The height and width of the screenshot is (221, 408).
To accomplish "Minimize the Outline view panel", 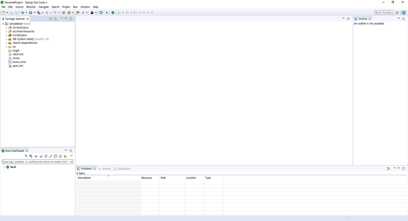I will tap(398, 18).
